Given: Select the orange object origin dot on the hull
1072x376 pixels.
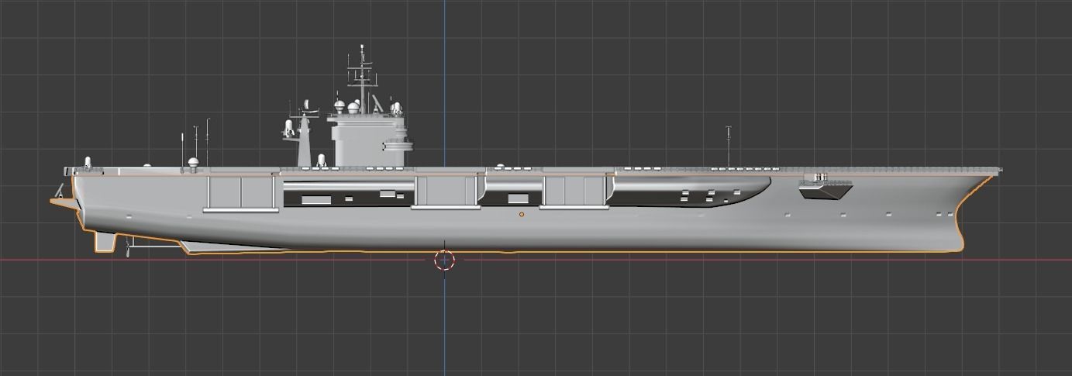Looking at the screenshot, I should coord(522,214).
